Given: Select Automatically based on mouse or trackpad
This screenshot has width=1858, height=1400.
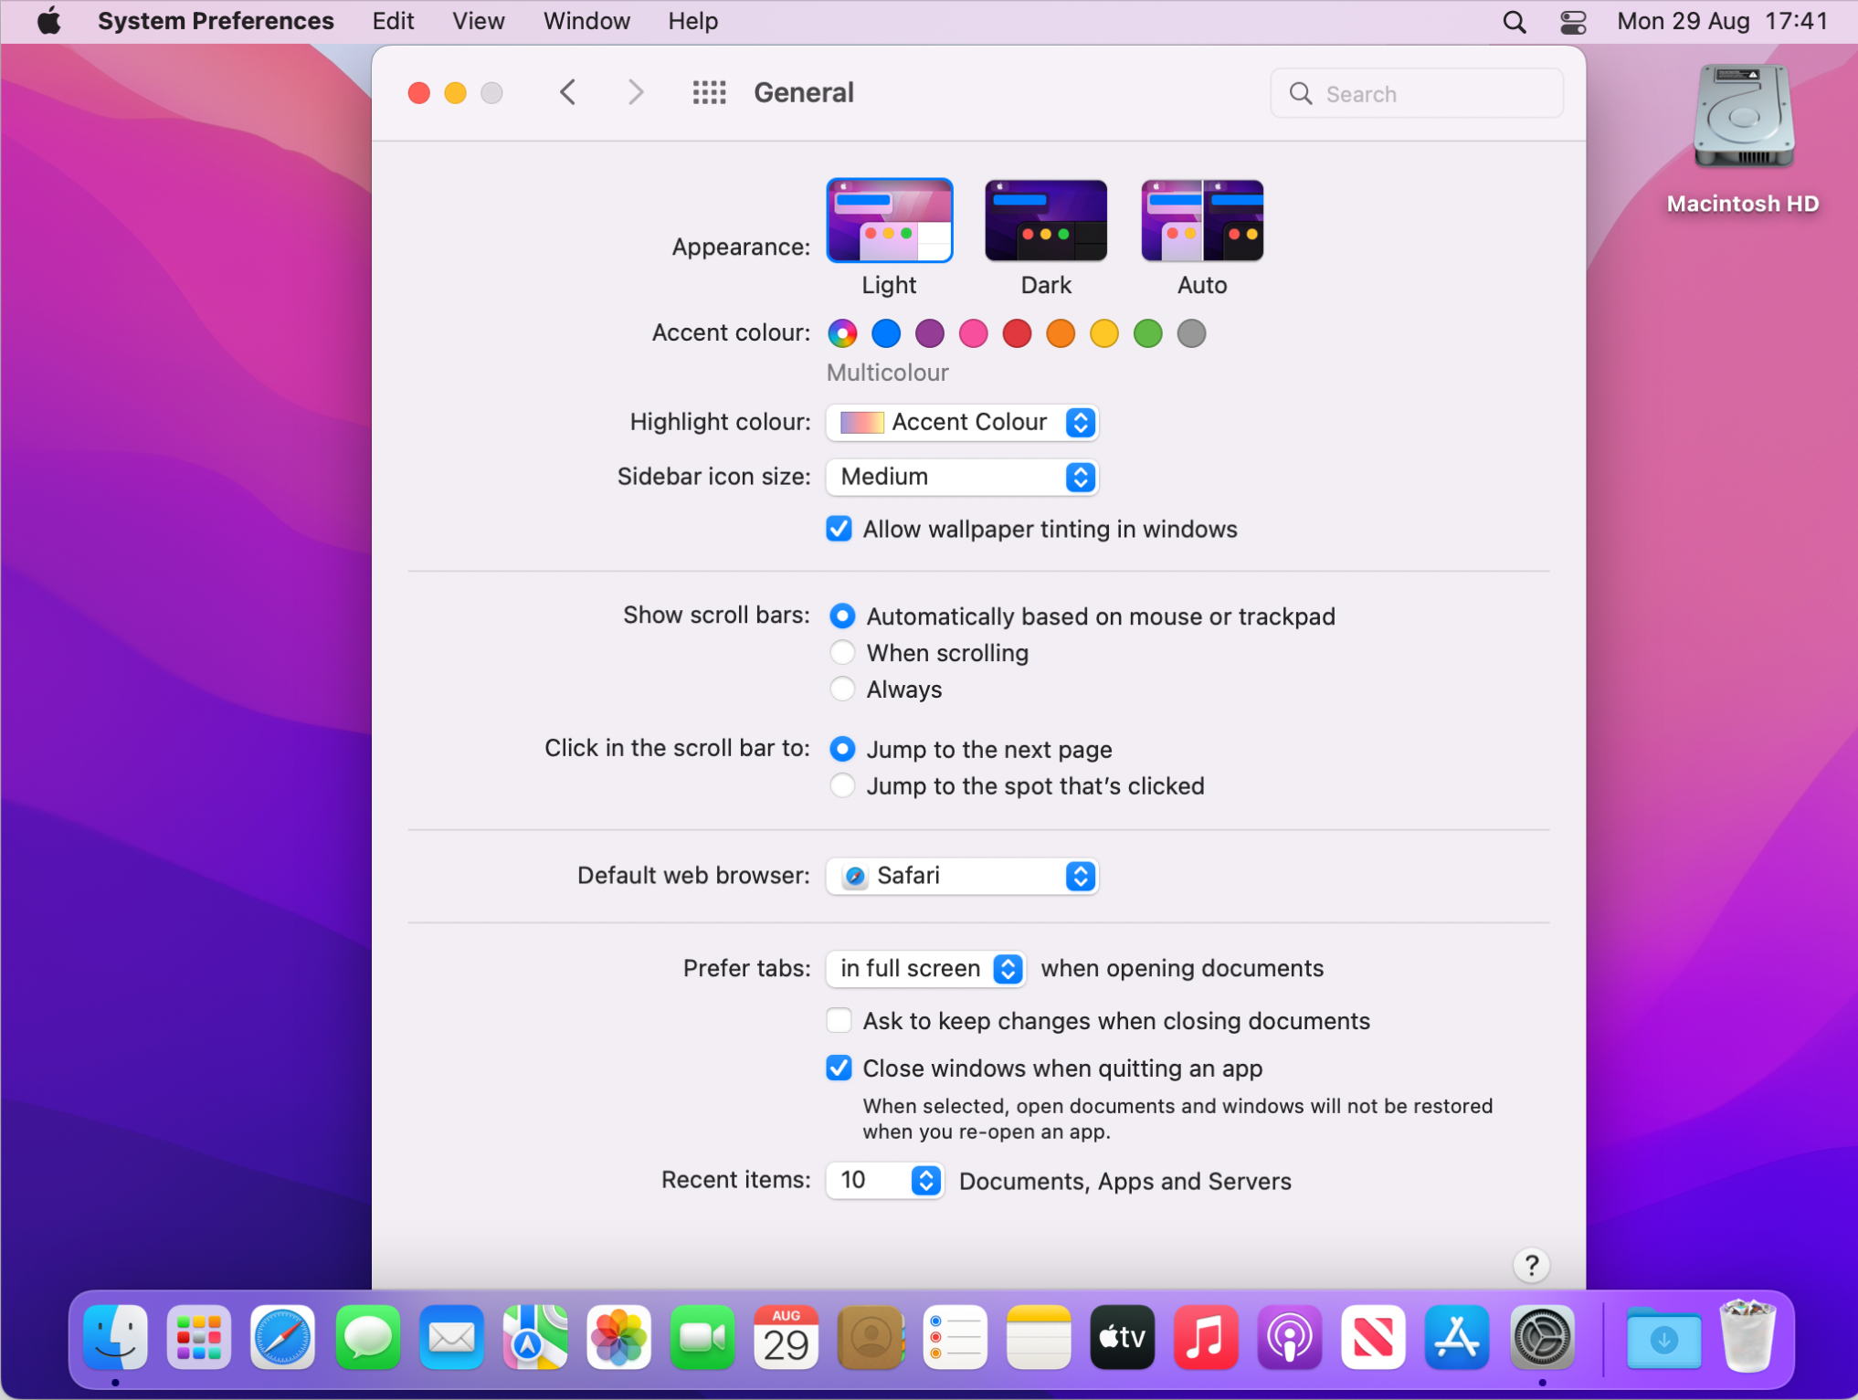Looking at the screenshot, I should tap(842, 616).
